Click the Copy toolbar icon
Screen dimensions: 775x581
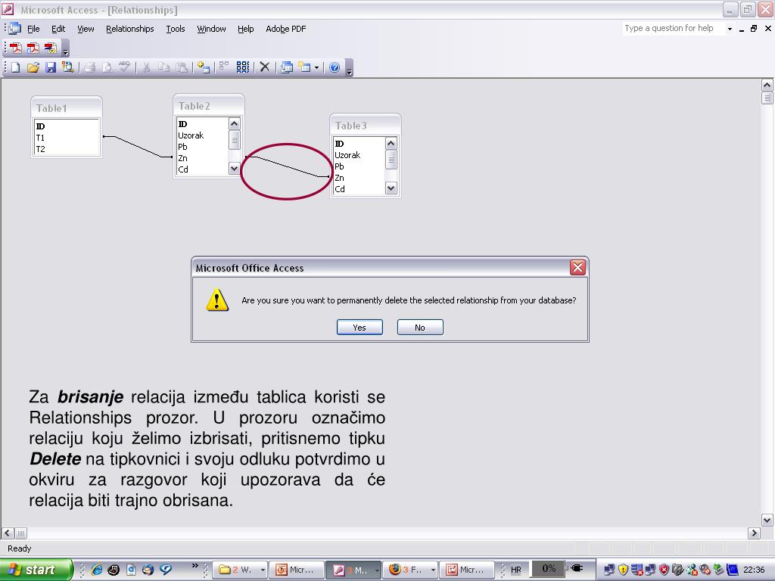[163, 67]
